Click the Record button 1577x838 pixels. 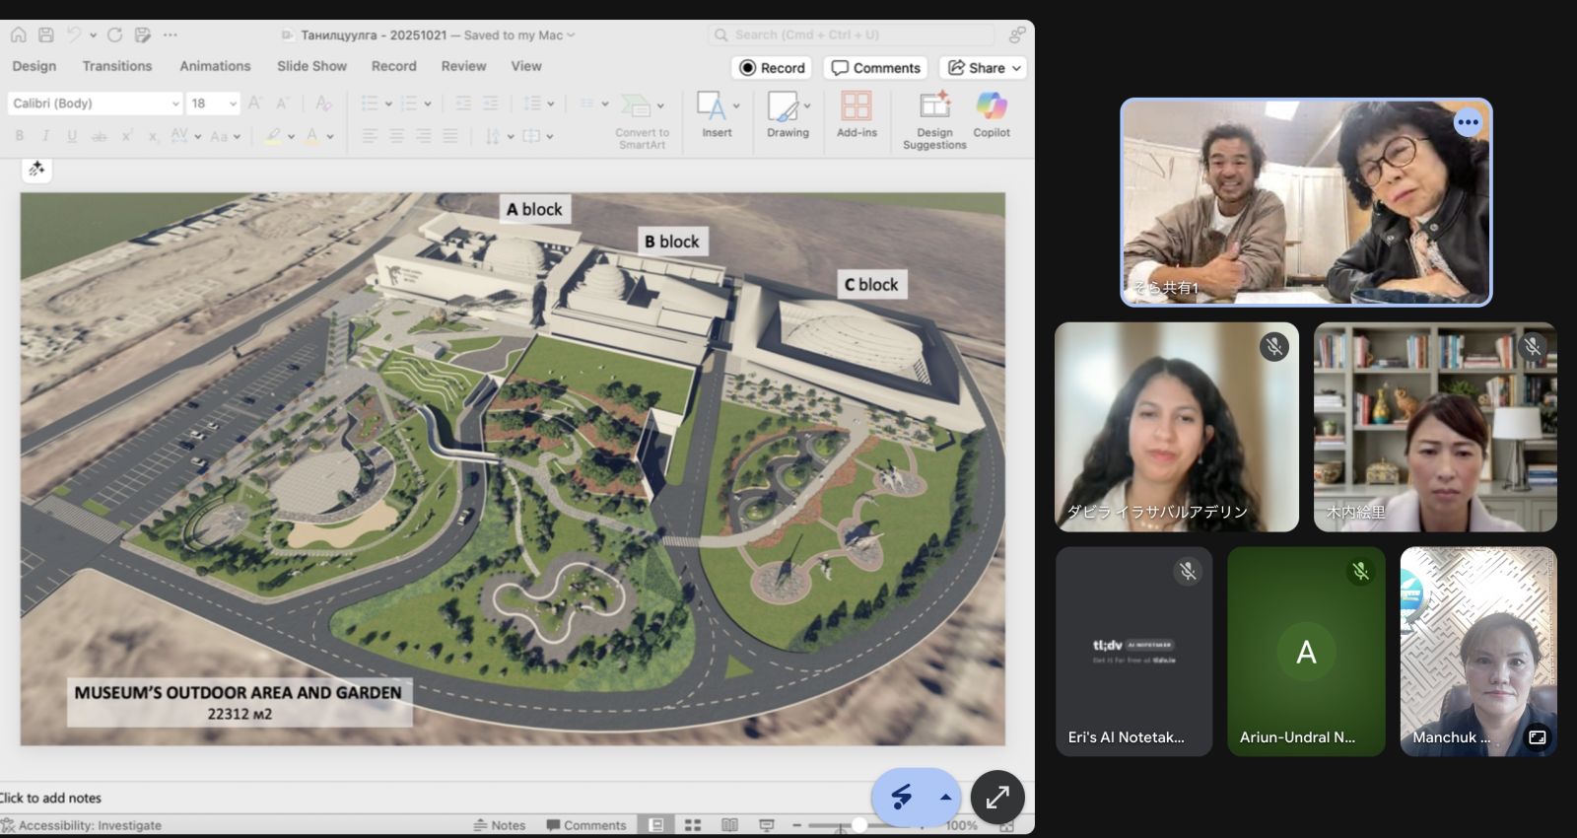click(772, 68)
